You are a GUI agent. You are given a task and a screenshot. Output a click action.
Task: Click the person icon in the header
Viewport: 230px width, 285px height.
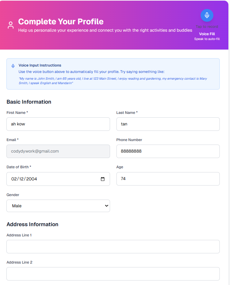11,25
